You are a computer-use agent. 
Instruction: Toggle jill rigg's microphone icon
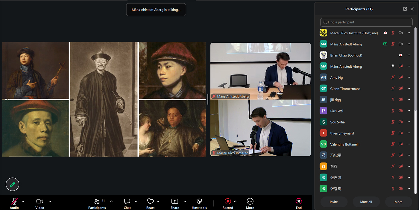tap(393, 100)
